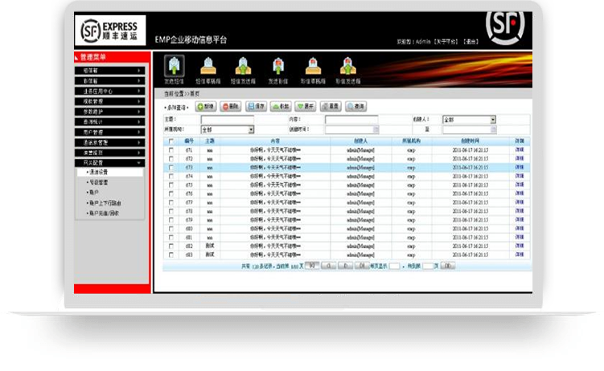The width and height of the screenshot is (604, 371).
Task: Click the Go button after page number field
Action: tap(448, 266)
